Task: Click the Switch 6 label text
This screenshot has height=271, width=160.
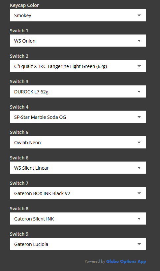Action: [x=19, y=158]
